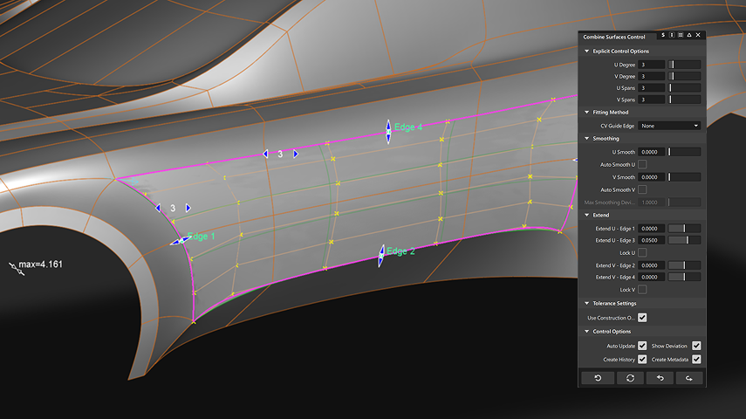Collapse the Tolerance Settings section header
The width and height of the screenshot is (746, 419).
click(586, 303)
